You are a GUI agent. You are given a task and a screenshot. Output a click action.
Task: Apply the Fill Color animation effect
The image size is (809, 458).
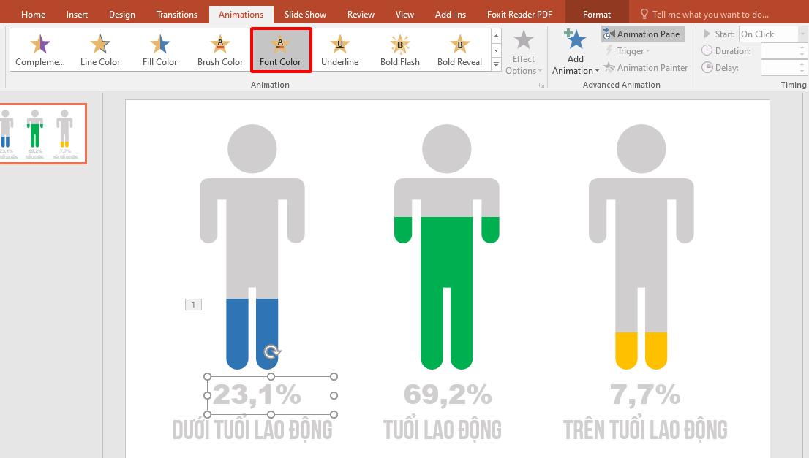pos(160,50)
